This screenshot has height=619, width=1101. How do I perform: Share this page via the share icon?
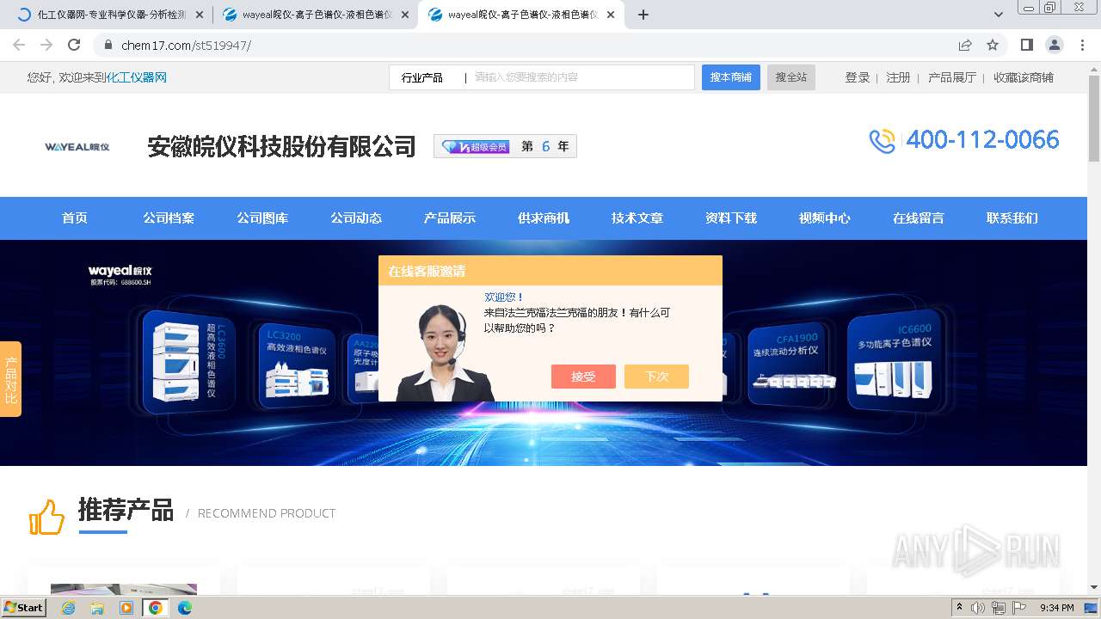coord(965,45)
